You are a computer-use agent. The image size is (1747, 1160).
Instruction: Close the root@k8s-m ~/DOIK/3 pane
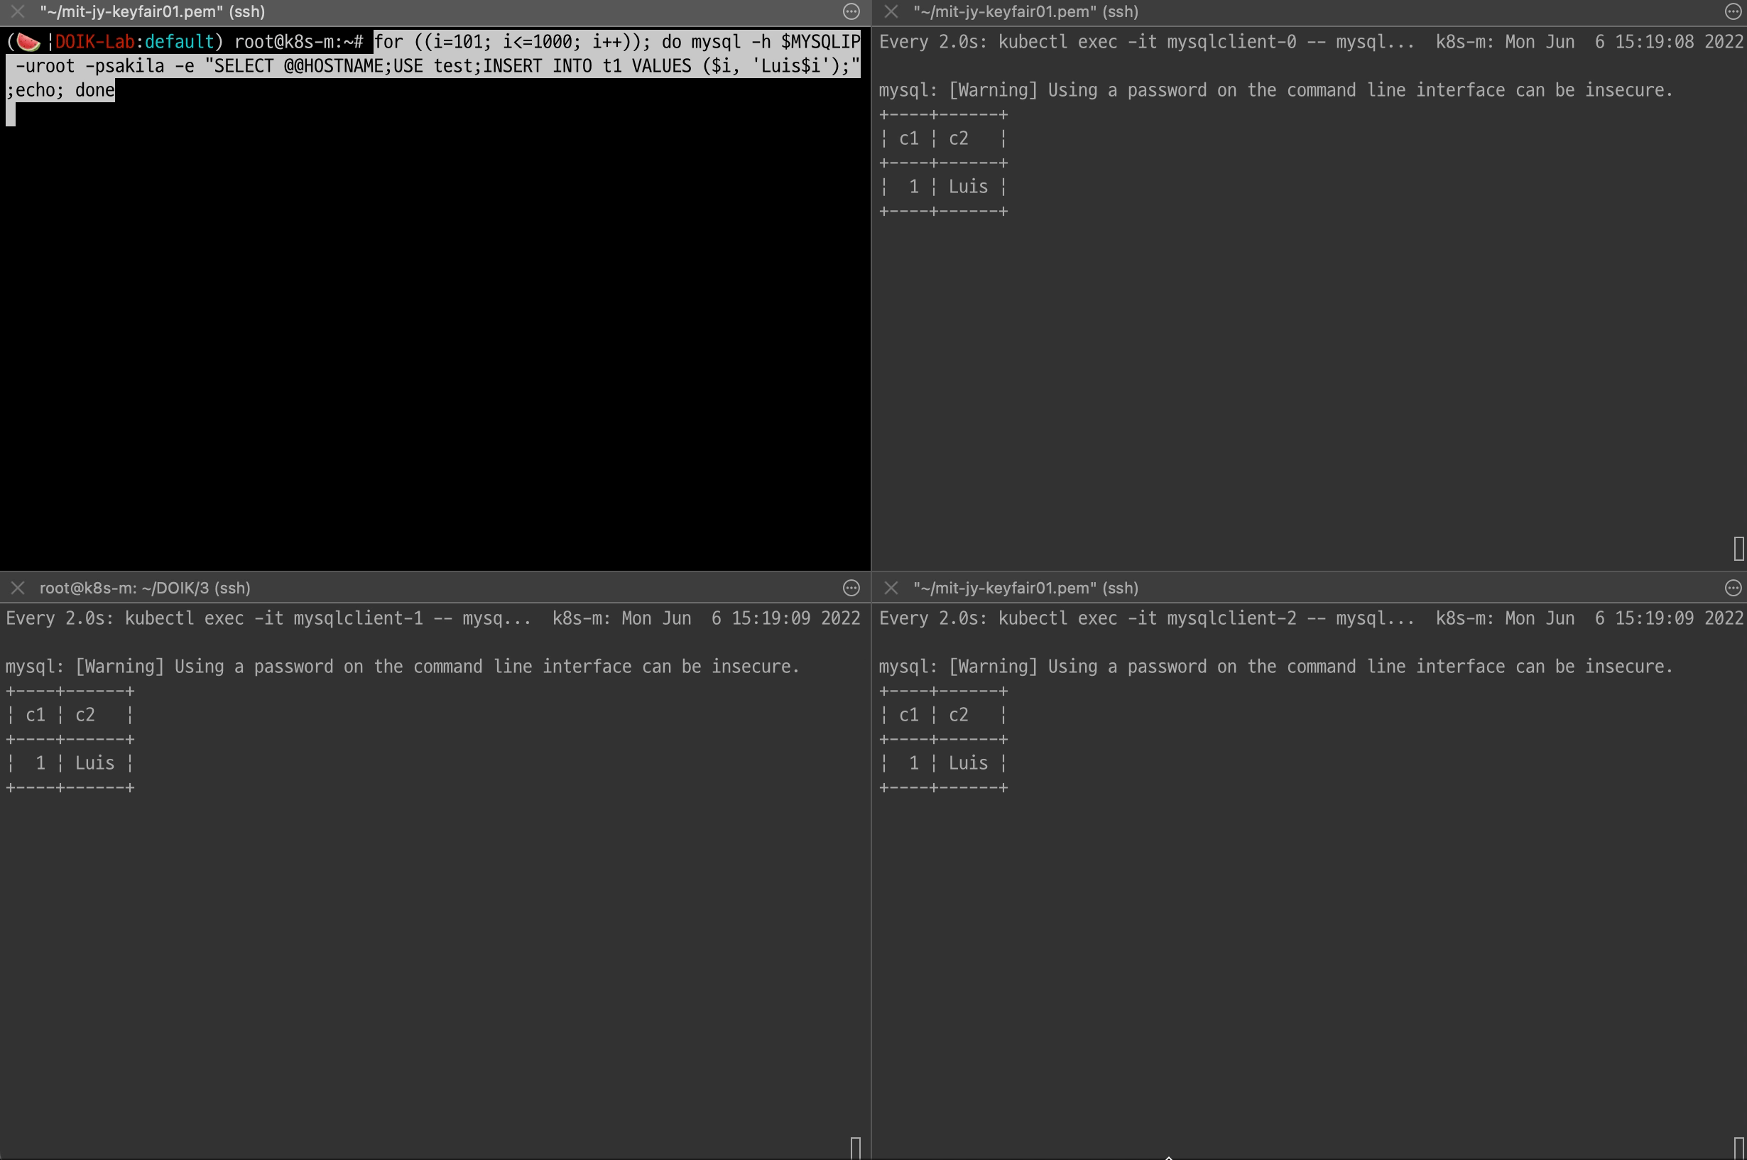coord(18,588)
